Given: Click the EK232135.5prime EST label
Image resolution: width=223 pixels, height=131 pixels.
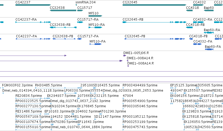Looking at the screenshot, I should click(x=104, y=96).
